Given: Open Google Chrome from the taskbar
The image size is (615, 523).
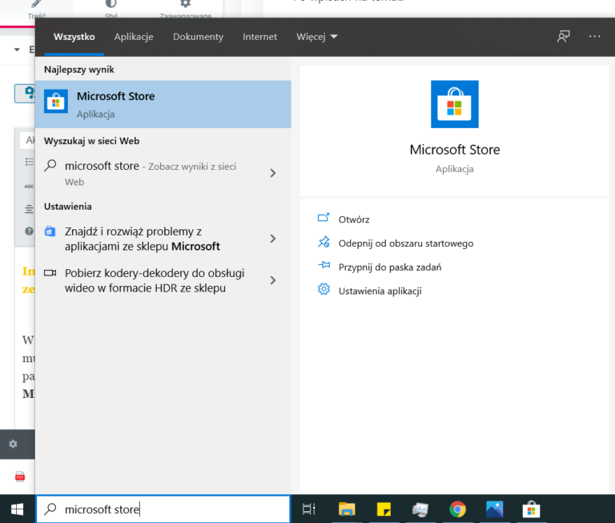Looking at the screenshot, I should (x=457, y=509).
